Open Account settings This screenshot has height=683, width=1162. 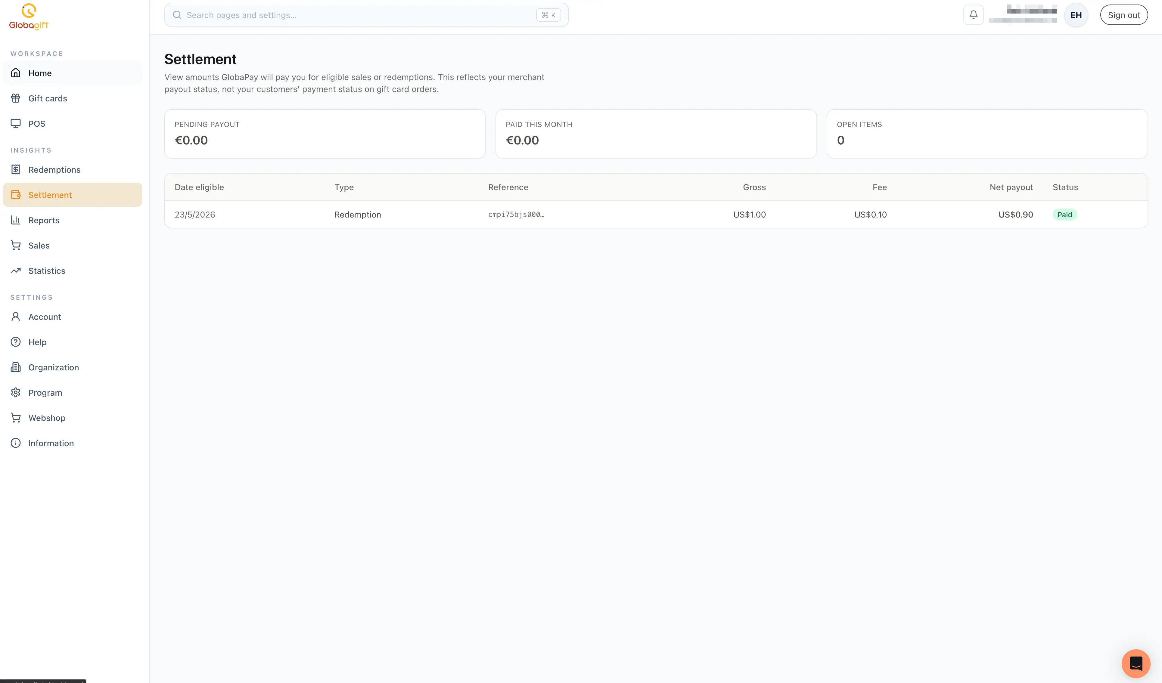click(72, 317)
